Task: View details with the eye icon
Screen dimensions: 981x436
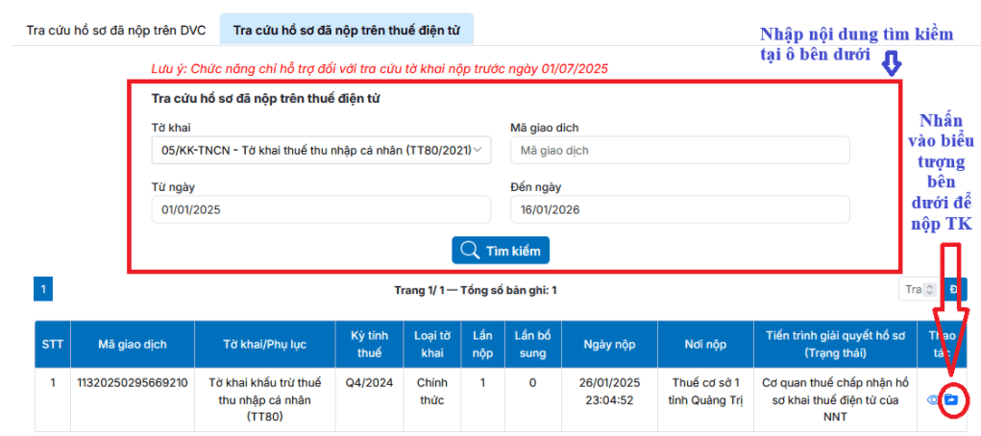Action: pos(932,400)
